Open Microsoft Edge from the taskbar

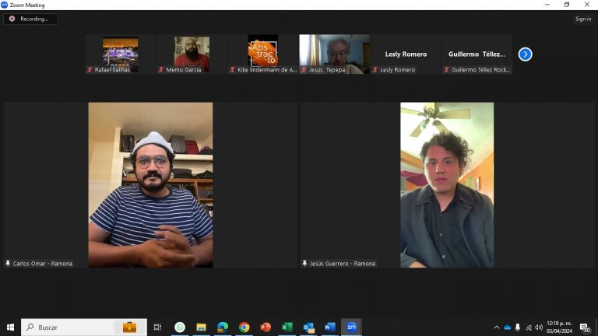click(x=223, y=327)
